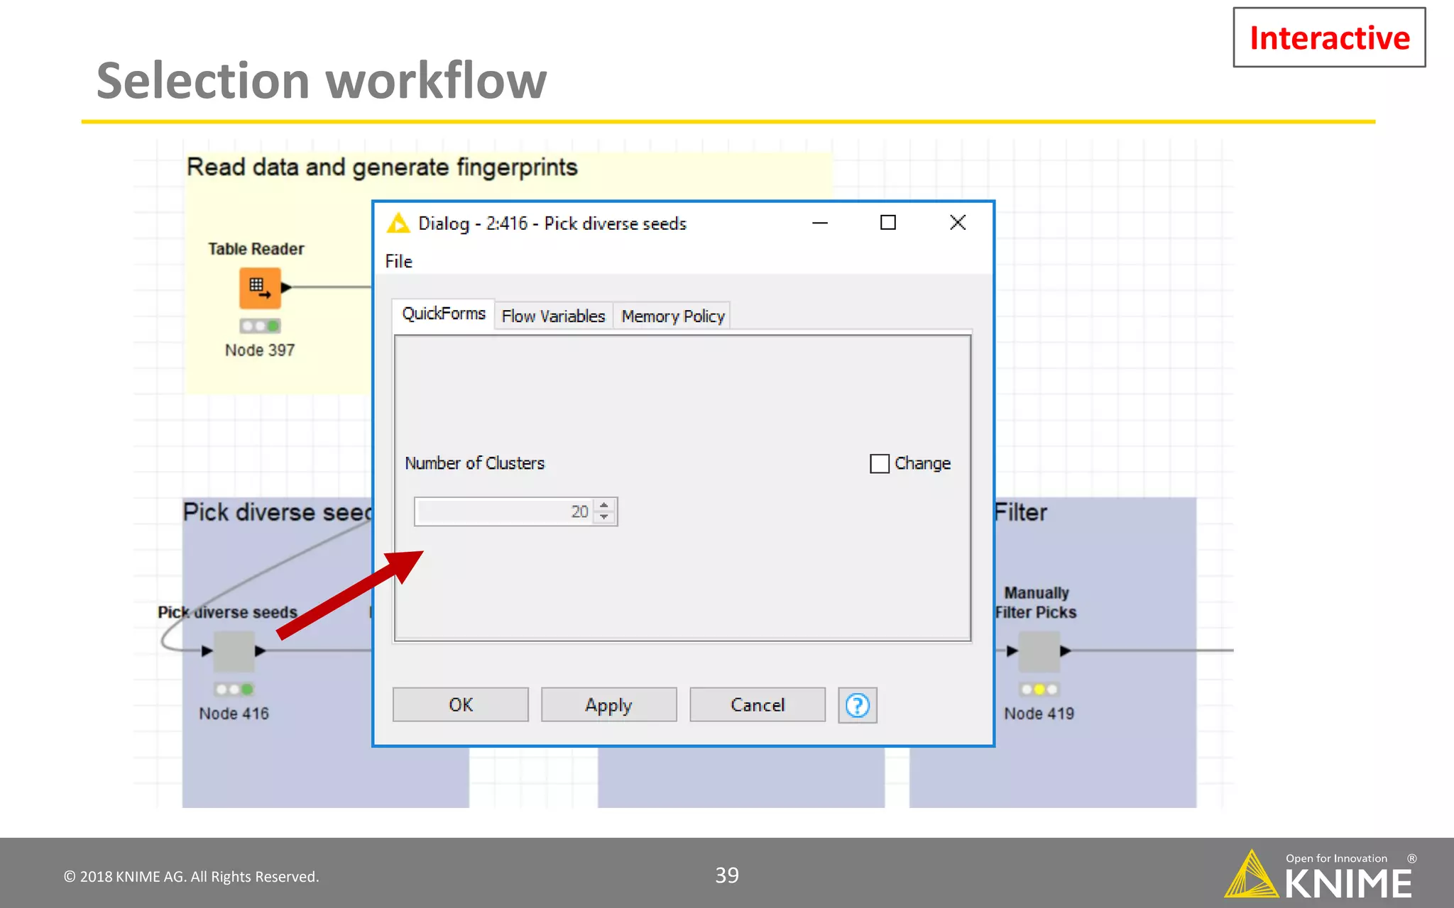Switch to the Memory Policy tab
Viewport: 1454px width, 908px height.
(x=672, y=316)
